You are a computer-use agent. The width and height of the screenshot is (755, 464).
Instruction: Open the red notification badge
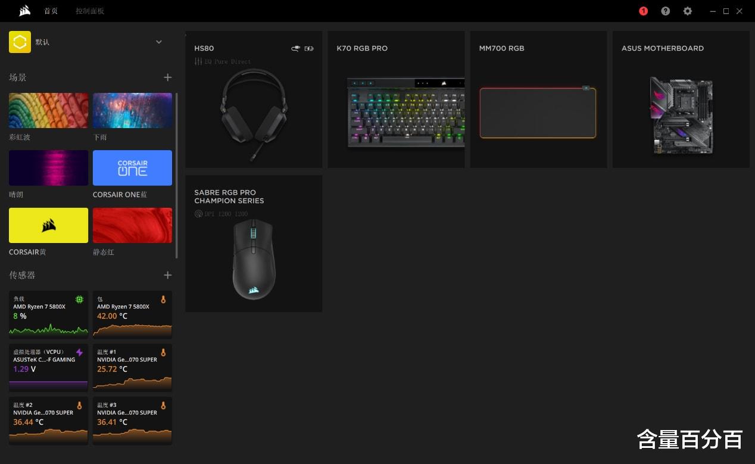point(643,11)
